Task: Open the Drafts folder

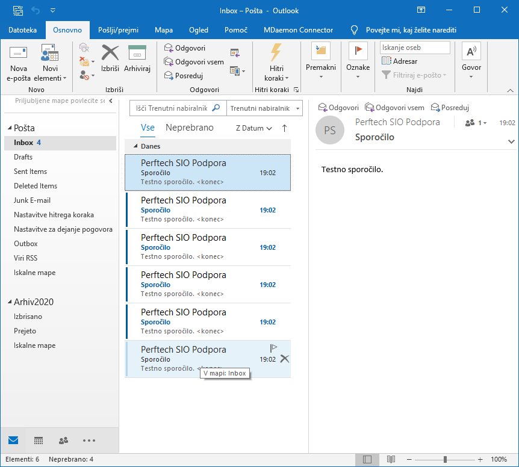Action: pyautogui.click(x=23, y=157)
